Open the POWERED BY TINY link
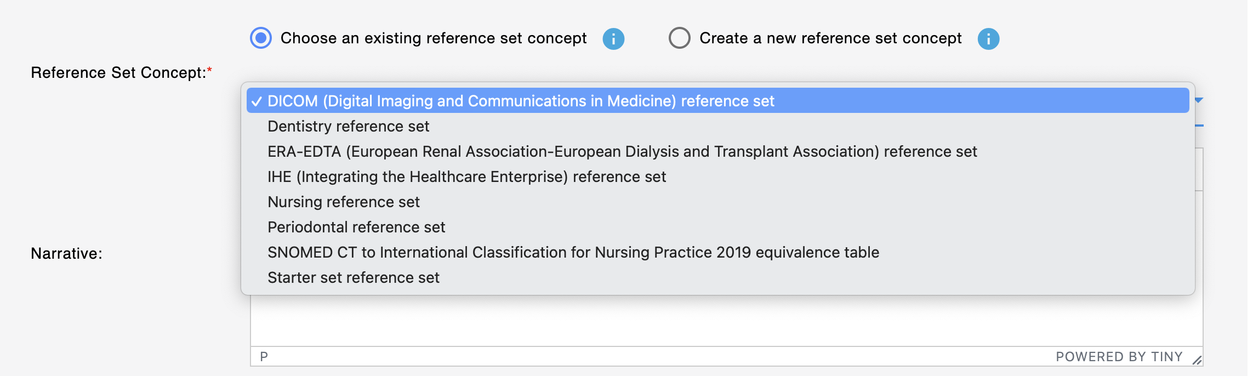 pyautogui.click(x=1119, y=357)
